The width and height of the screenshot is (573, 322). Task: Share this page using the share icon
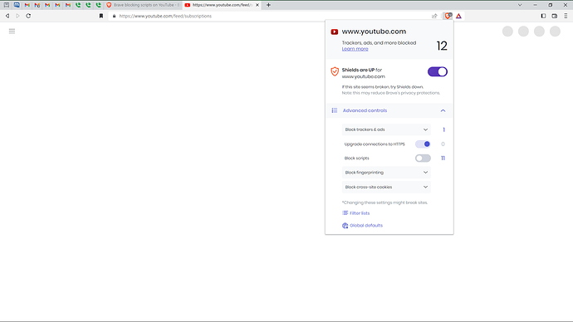pyautogui.click(x=434, y=16)
